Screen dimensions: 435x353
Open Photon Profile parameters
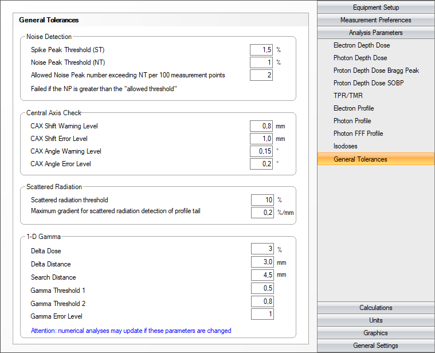click(352, 120)
